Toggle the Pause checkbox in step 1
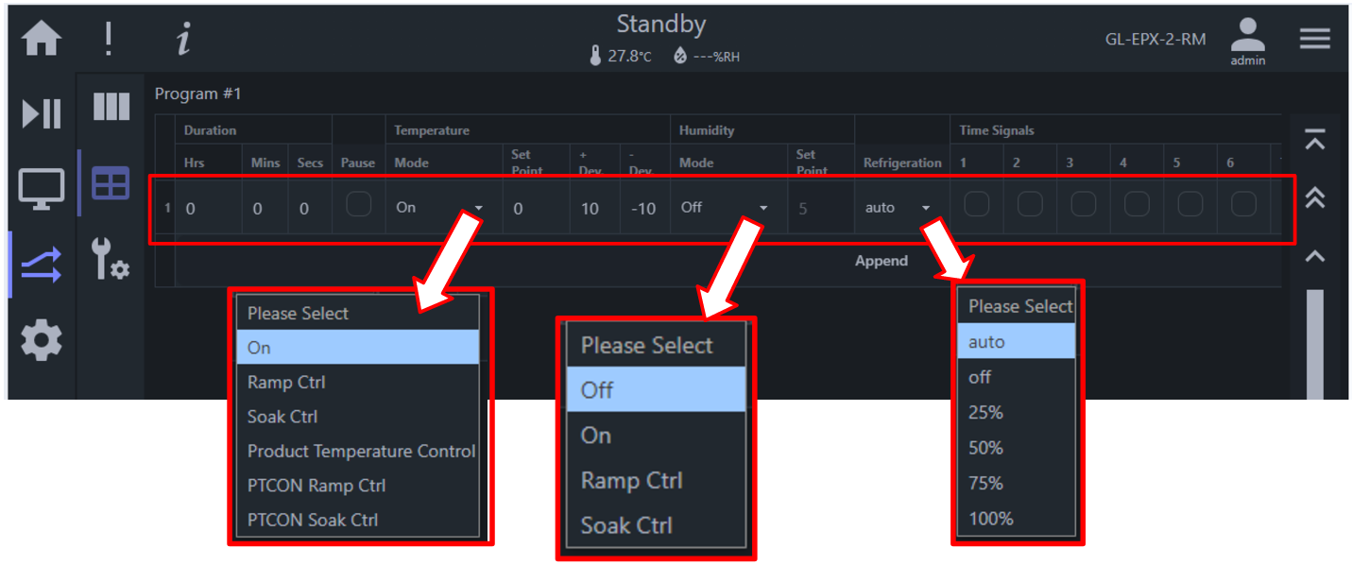Image resolution: width=1352 pixels, height=565 pixels. [358, 204]
